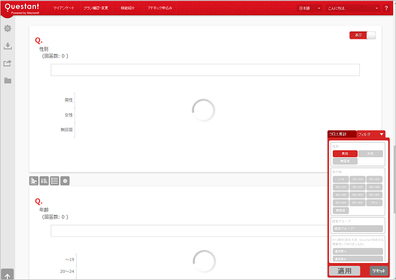Click the sort order icon in chart toolbar
This screenshot has height=280, width=396.
(44, 181)
